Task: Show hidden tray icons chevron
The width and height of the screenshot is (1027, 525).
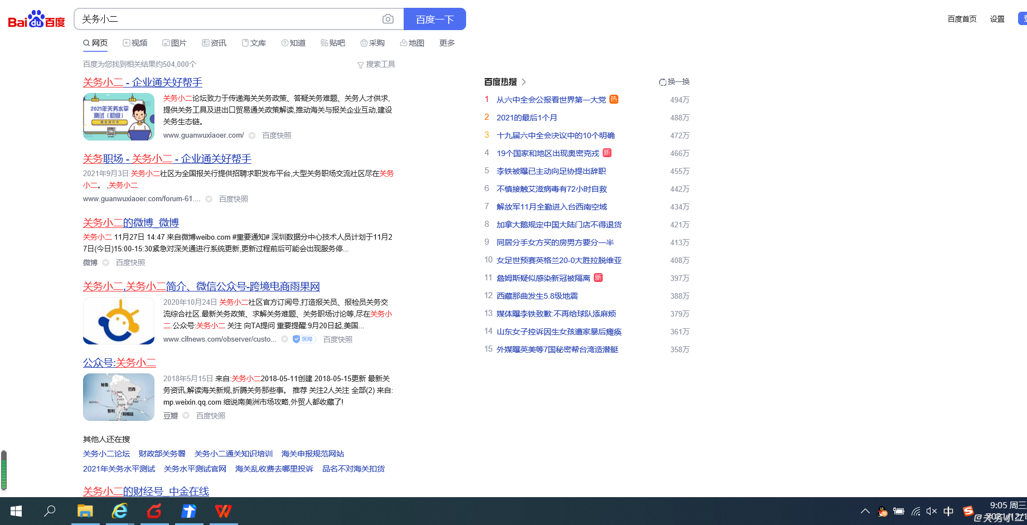Action: point(865,511)
